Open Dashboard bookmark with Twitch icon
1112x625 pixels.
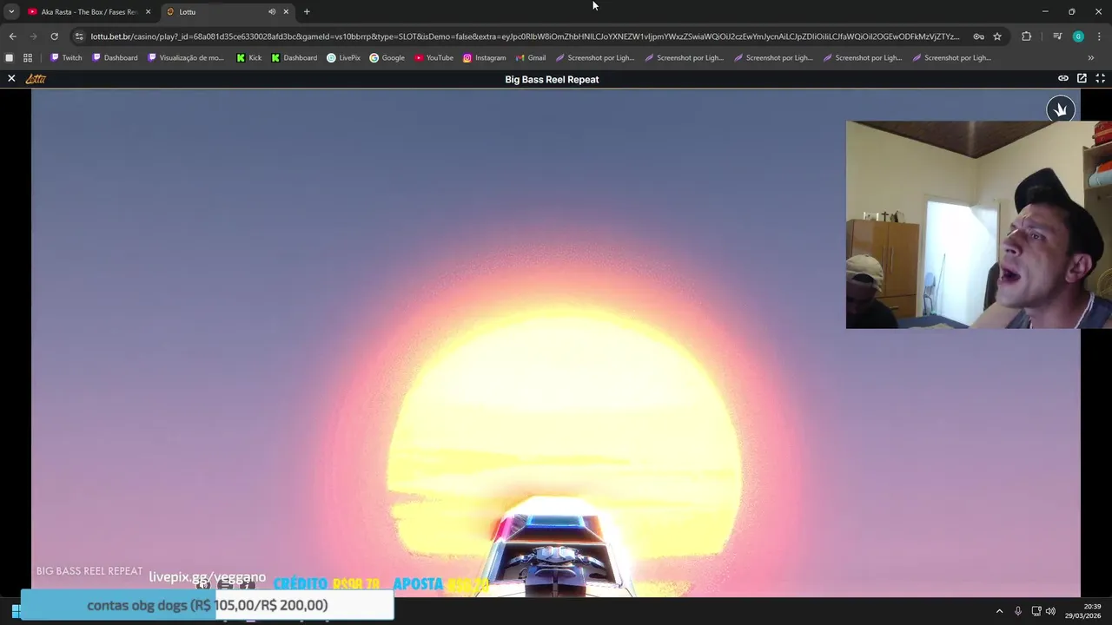click(115, 57)
